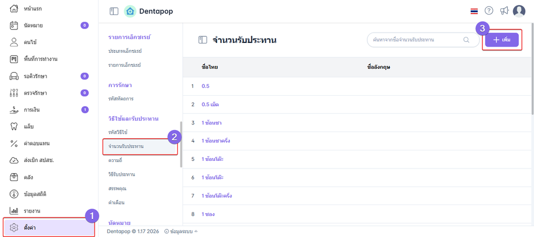This screenshot has width=534, height=237.
Task: Open the 1 ช้อนชา entry link
Action: tap(211, 123)
